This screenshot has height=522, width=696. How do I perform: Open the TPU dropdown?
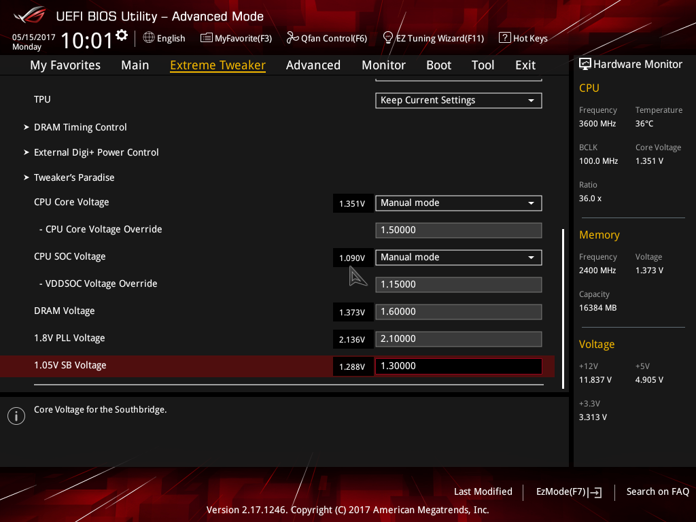pyautogui.click(x=459, y=101)
